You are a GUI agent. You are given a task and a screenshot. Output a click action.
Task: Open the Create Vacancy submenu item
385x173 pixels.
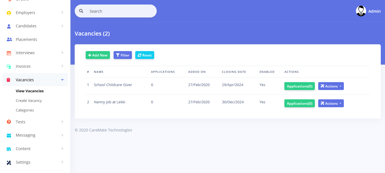(x=29, y=100)
